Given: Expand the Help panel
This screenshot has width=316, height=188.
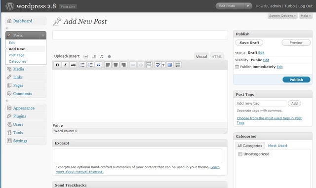Looking at the screenshot, I should click(x=306, y=16).
